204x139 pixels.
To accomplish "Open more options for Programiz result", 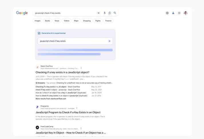I will point(77,108).
